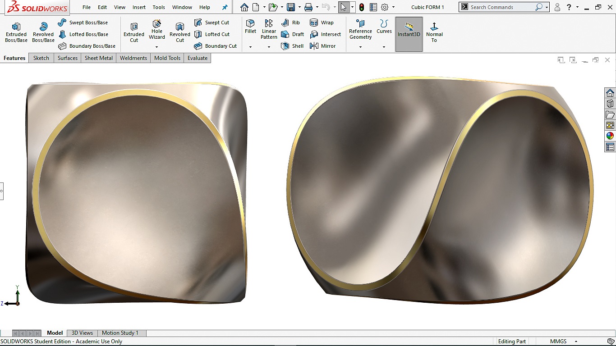Viewport: 616px width, 346px height.
Task: Open View Palette task pane tab
Action: 610,126
